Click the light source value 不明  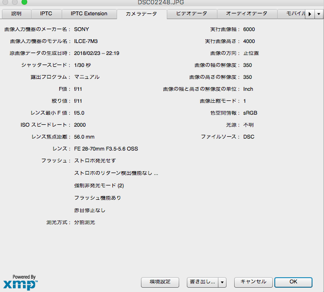click(248, 125)
